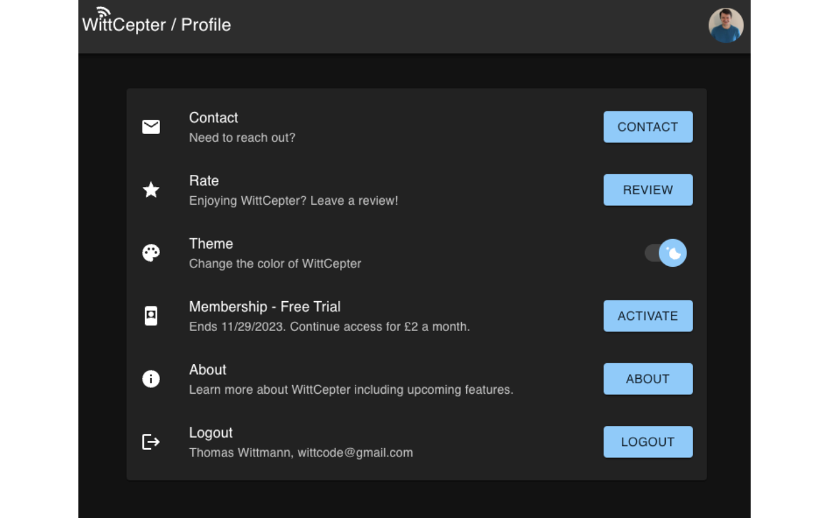The image size is (829, 518).
Task: Click 'Thomas Wittmann, wittcode@gmail.com' text
Action: click(301, 453)
